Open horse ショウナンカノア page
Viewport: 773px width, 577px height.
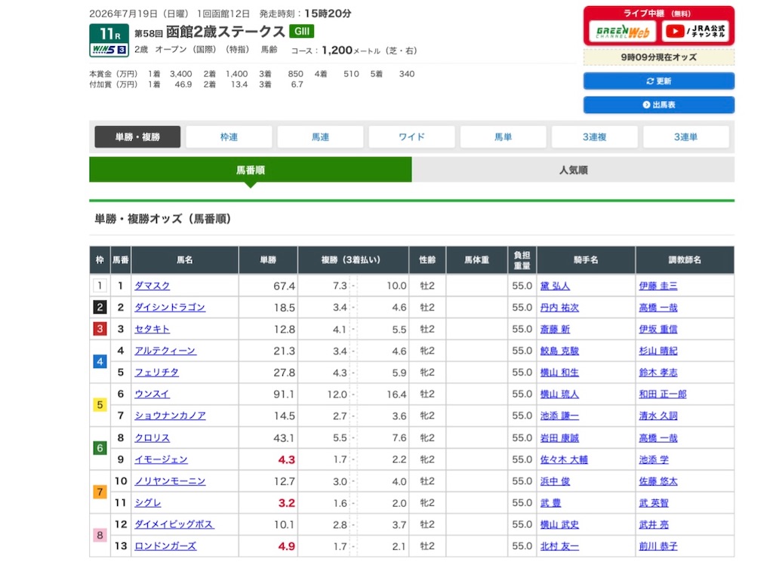170,416
